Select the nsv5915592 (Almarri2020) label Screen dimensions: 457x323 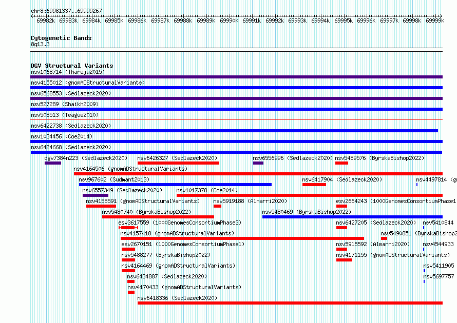(x=373, y=244)
